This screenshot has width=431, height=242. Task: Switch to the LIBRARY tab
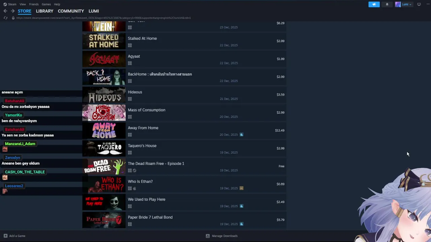pyautogui.click(x=44, y=11)
